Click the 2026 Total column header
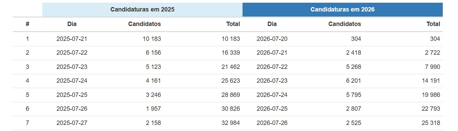458x131 pixels. [433, 24]
